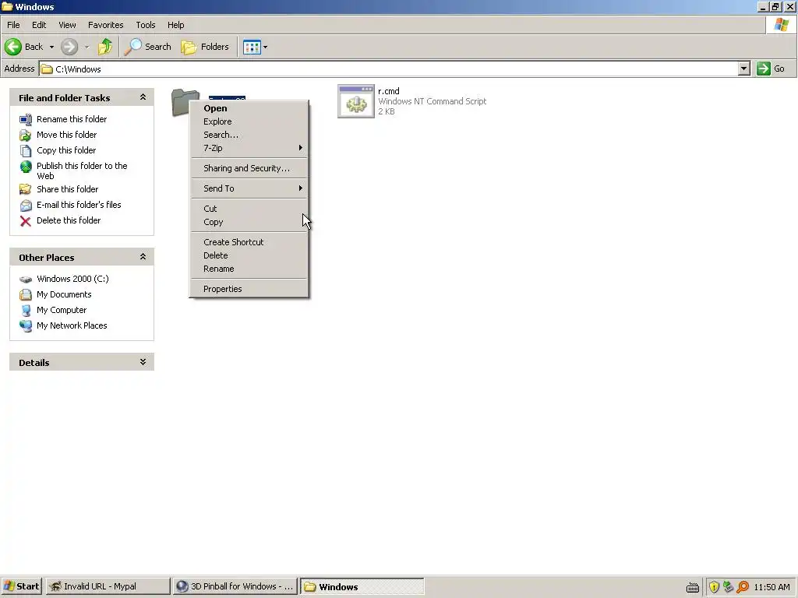Open the Favorites menu
Viewport: 798px width, 598px height.
coord(105,25)
